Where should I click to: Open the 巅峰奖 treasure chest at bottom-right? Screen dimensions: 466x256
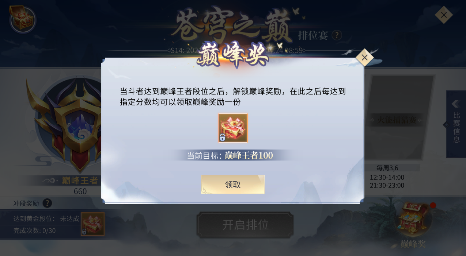(413, 218)
